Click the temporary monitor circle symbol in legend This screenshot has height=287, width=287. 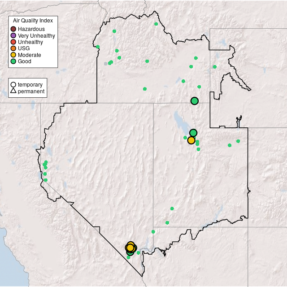(13, 85)
